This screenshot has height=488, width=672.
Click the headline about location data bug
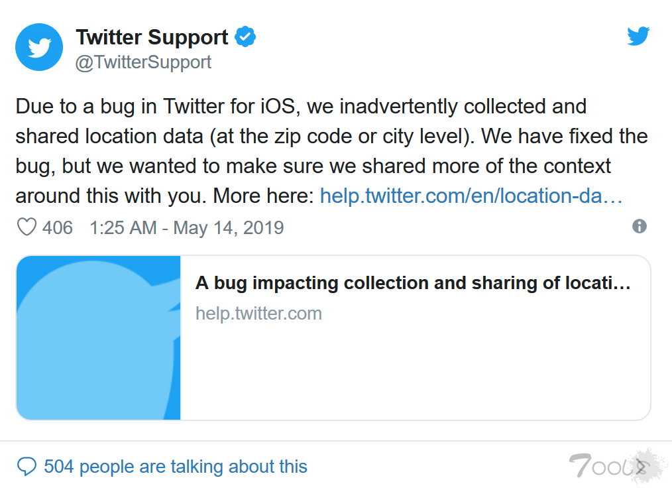click(413, 282)
